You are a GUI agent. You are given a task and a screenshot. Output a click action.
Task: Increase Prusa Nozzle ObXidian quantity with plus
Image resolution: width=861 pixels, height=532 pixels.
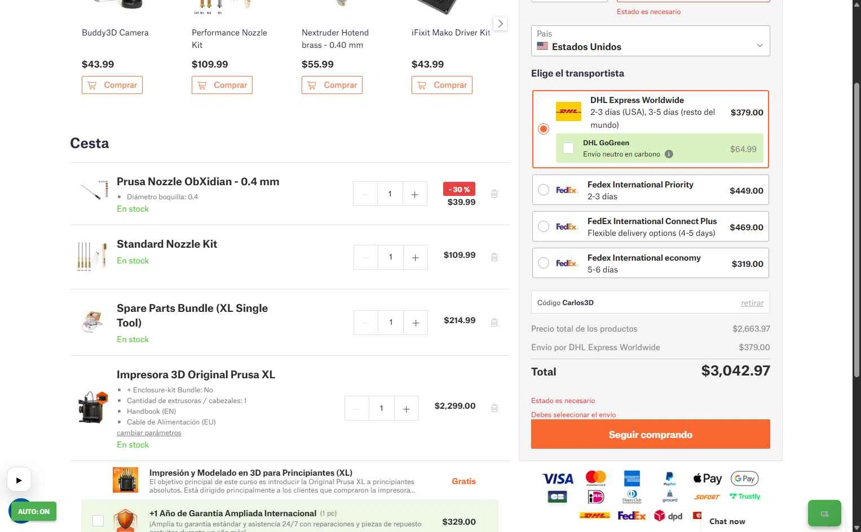(x=414, y=194)
